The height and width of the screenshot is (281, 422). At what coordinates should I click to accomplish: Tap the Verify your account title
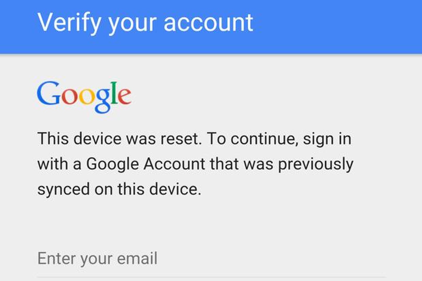[145, 23]
